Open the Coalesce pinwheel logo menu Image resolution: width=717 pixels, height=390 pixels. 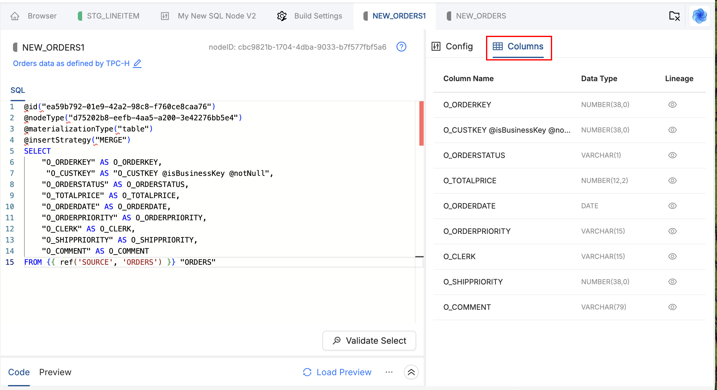click(699, 16)
